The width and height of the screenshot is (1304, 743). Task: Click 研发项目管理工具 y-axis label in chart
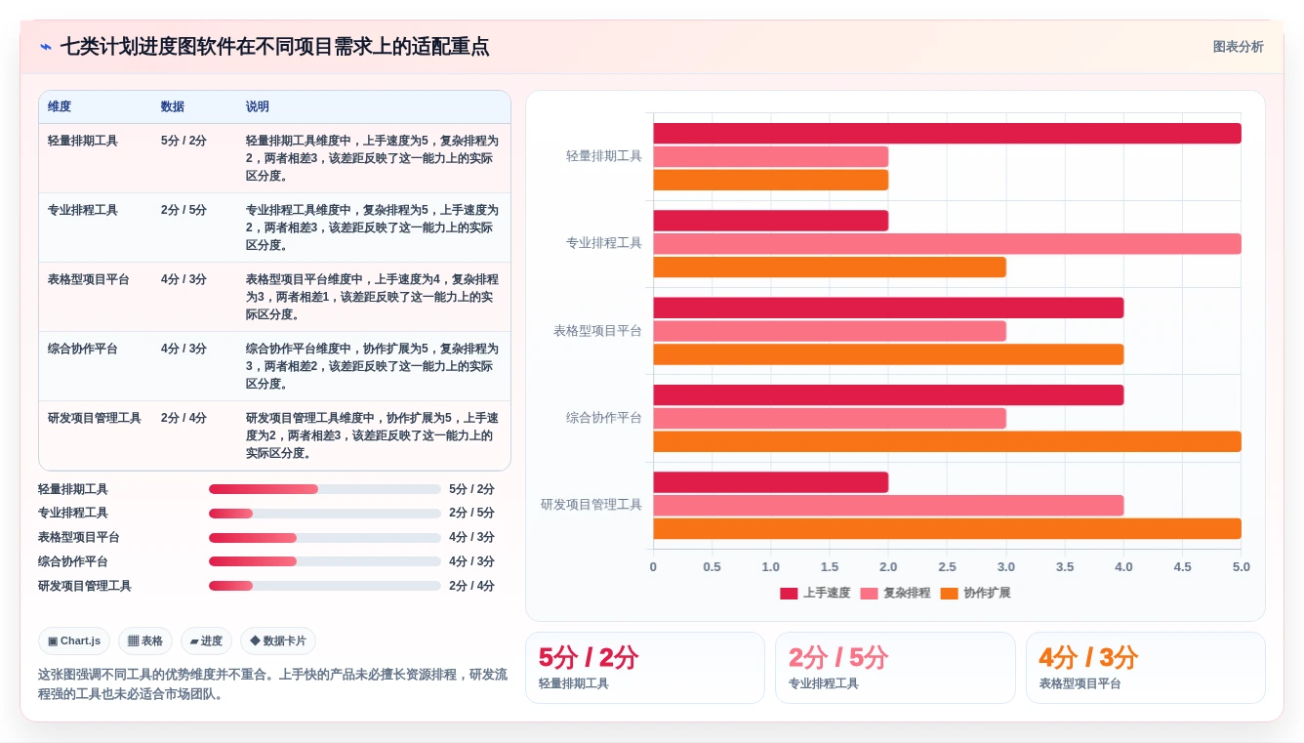[591, 505]
